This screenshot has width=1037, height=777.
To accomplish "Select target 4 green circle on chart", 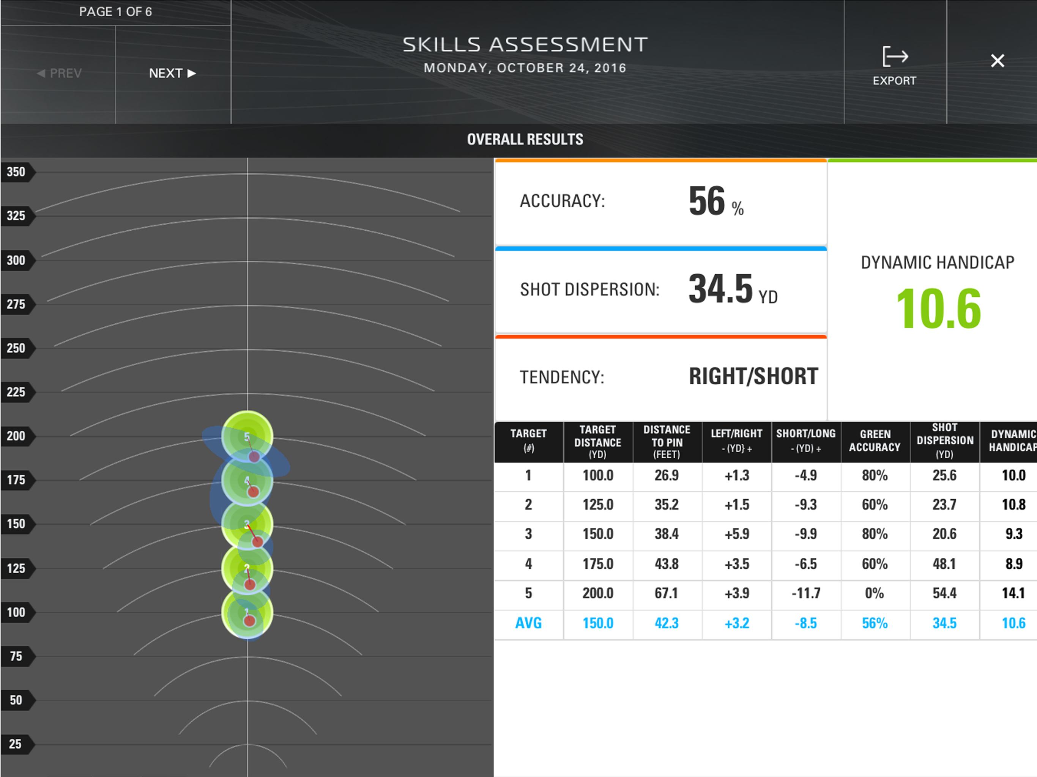I will pyautogui.click(x=247, y=480).
